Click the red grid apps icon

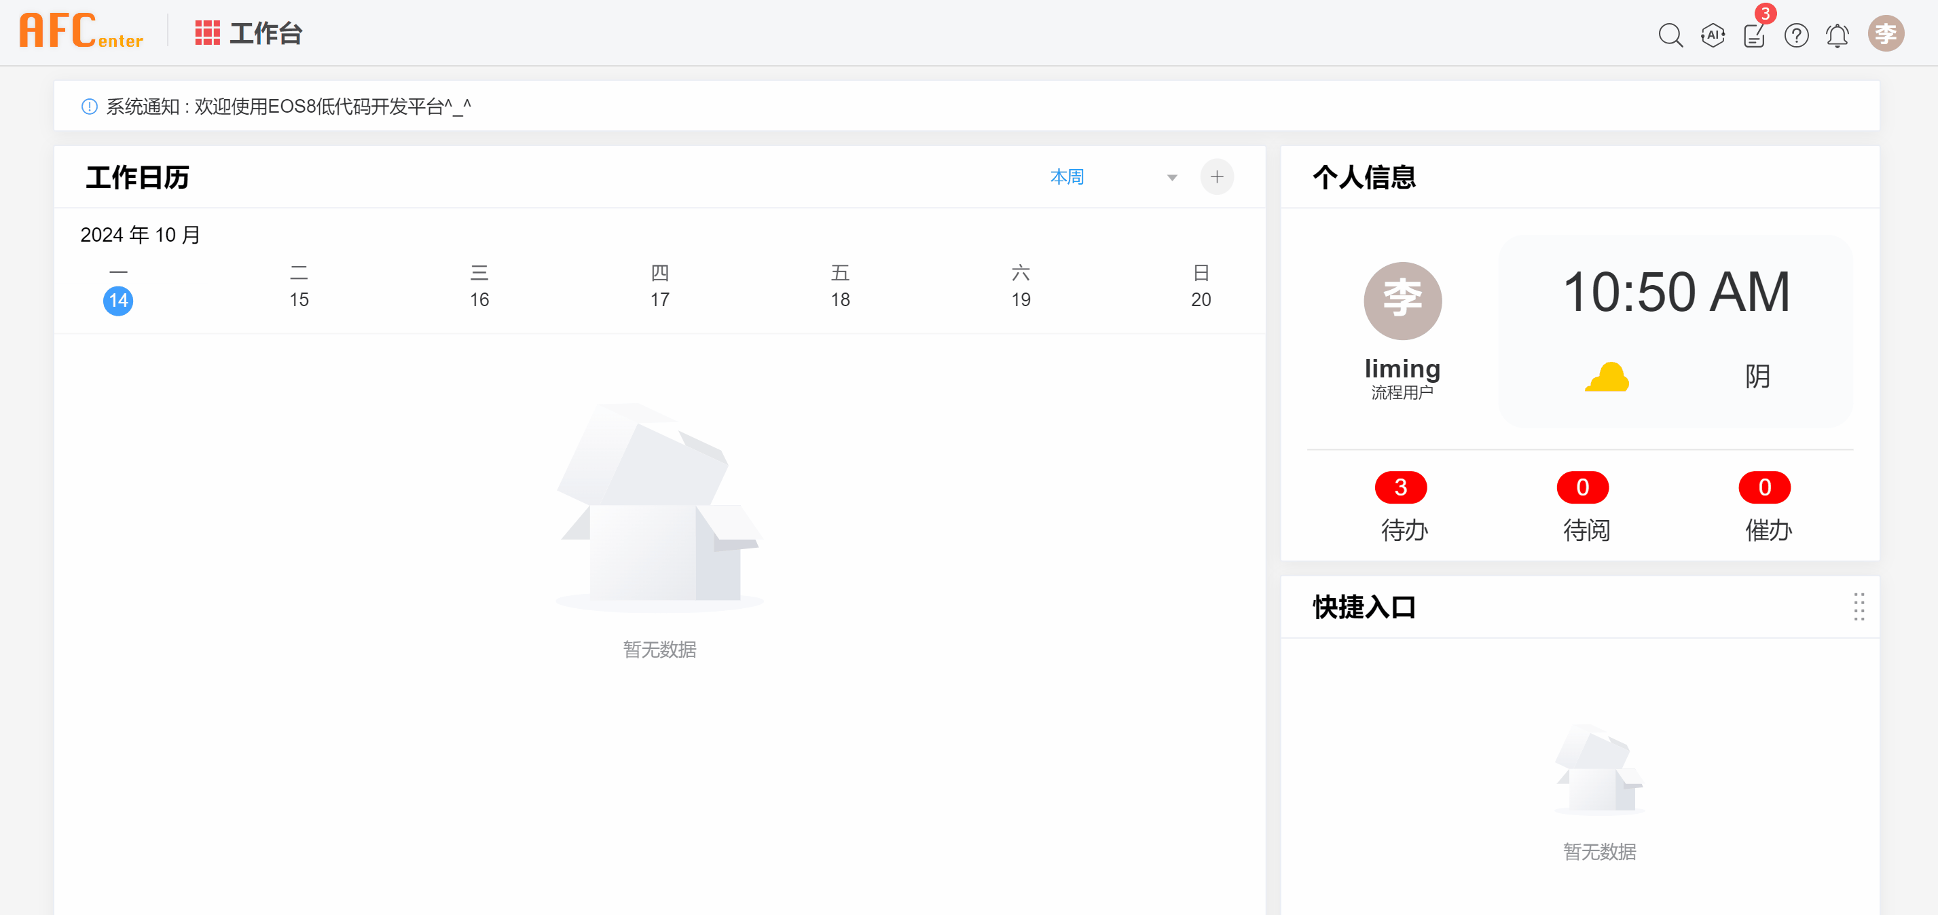click(x=207, y=33)
